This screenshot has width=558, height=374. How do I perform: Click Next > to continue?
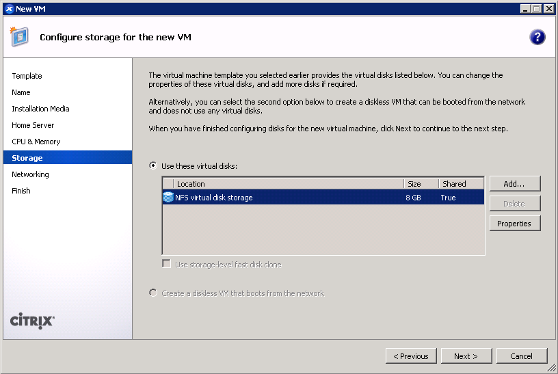coord(466,356)
